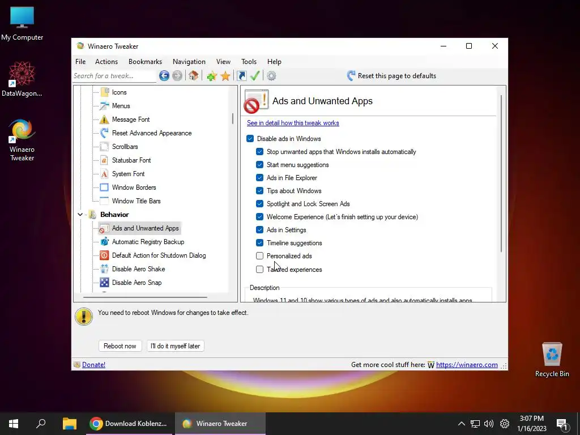This screenshot has height=435, width=580.
Task: Select Window Borders icon
Action: pos(105,187)
